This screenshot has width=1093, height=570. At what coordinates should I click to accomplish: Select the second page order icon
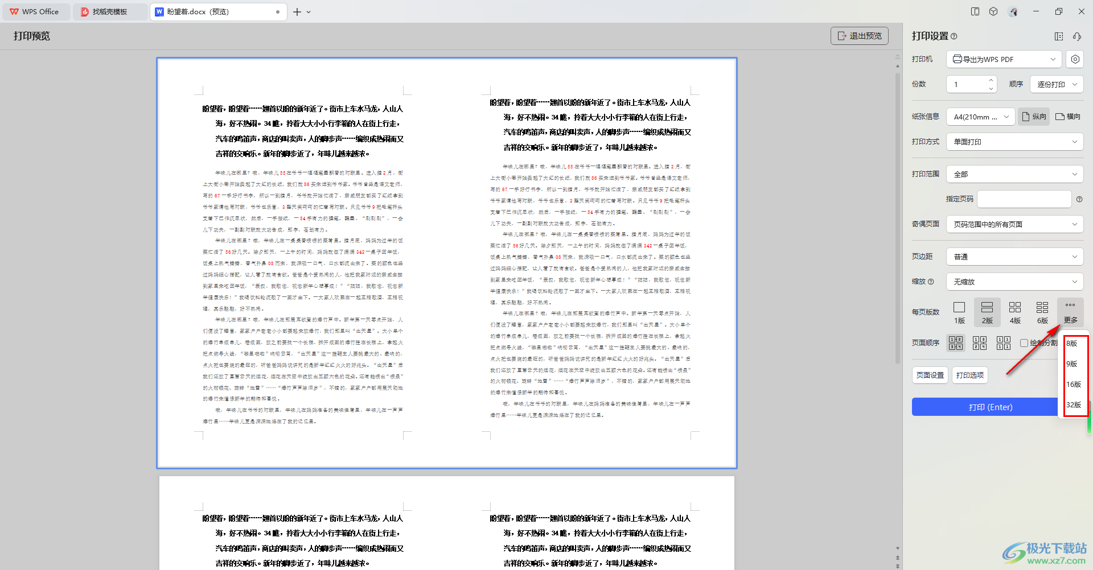point(979,343)
